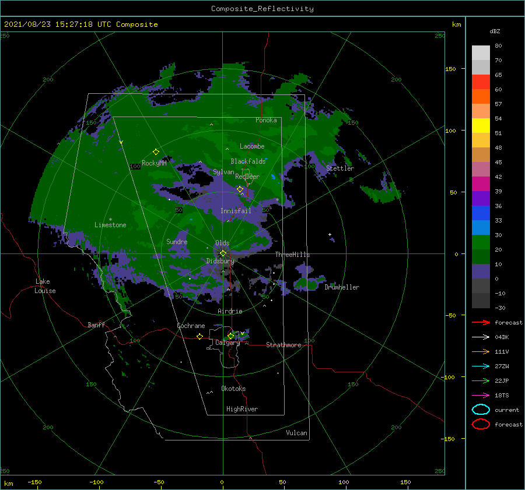The width and height of the screenshot is (525, 490).
Task: Click the red forecast ellipse legend icon
Action: tap(481, 424)
